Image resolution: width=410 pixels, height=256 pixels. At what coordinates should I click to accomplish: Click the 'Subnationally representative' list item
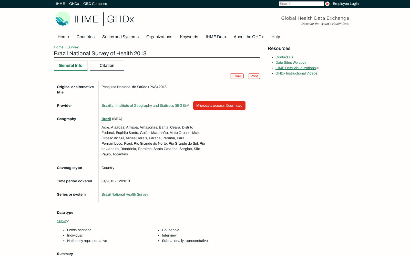point(185,241)
